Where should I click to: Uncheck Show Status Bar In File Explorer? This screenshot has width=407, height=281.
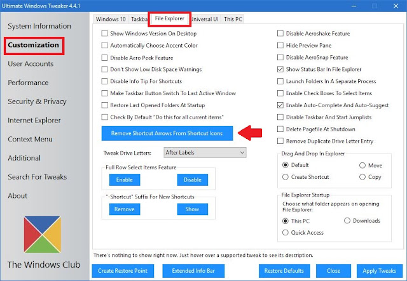280,69
